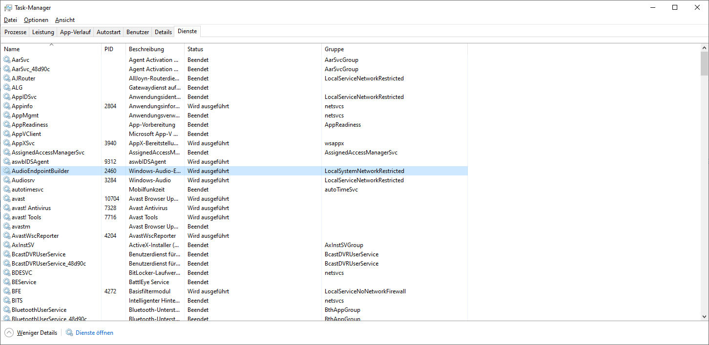Select the AarSvc_48d90c service row
This screenshot has width=709, height=345.
tap(234, 69)
